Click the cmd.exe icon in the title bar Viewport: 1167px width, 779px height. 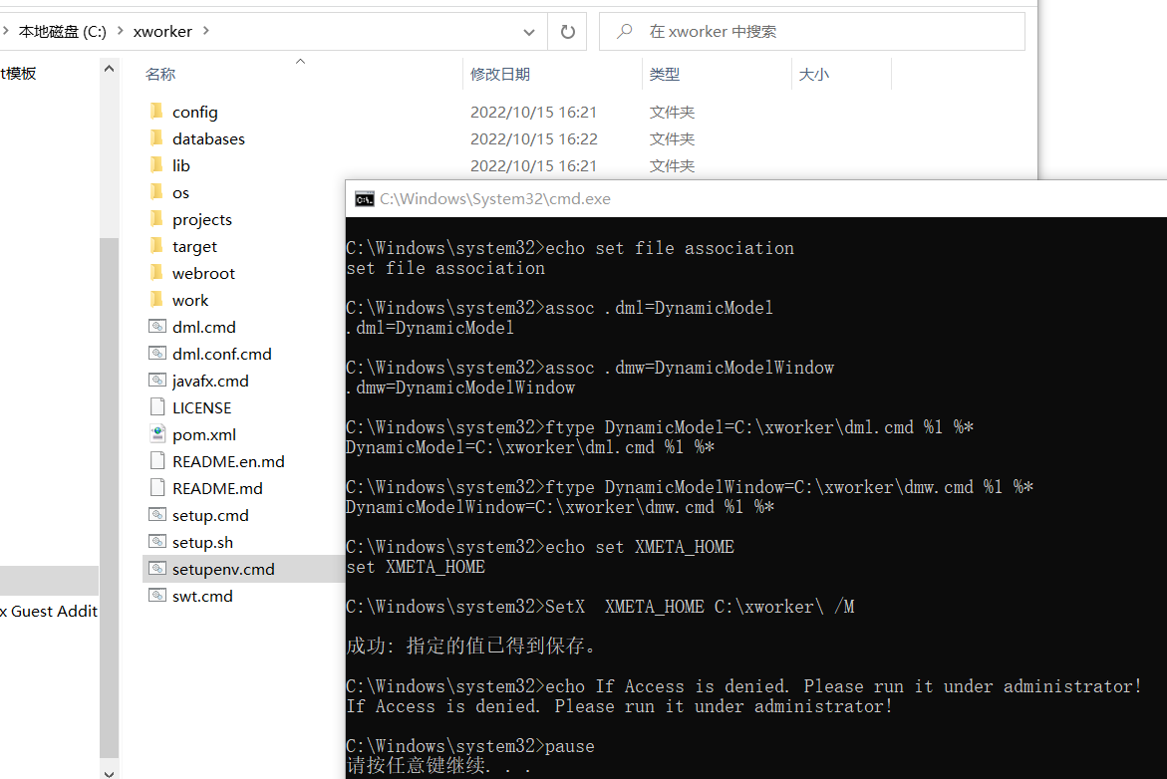pyautogui.click(x=363, y=198)
